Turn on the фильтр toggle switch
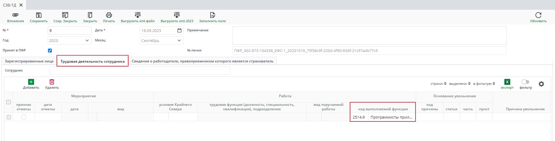The height and width of the screenshot is (141, 555). click(x=525, y=82)
